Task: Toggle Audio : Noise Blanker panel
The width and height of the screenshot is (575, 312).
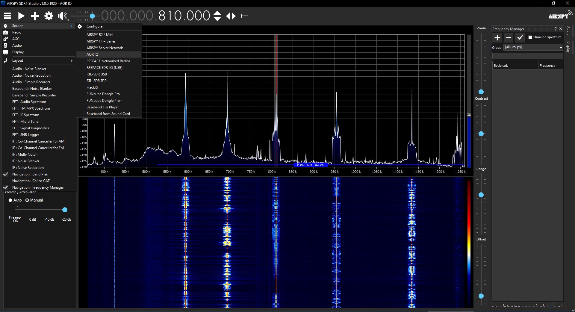Action: click(x=39, y=69)
